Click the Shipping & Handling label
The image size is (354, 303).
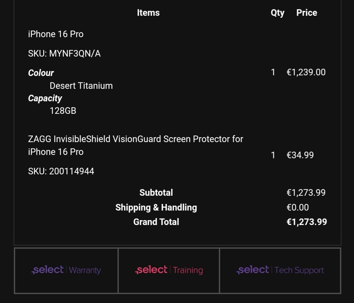click(x=156, y=208)
